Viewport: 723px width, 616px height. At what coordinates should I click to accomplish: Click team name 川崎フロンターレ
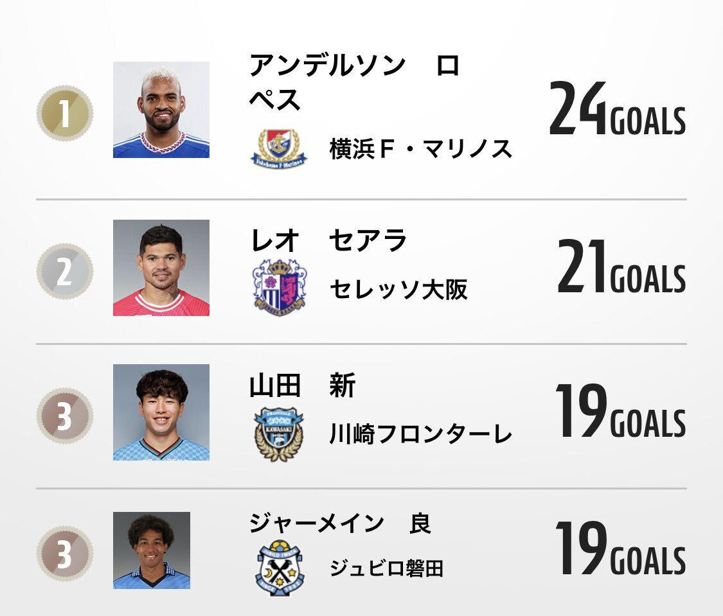pos(420,434)
